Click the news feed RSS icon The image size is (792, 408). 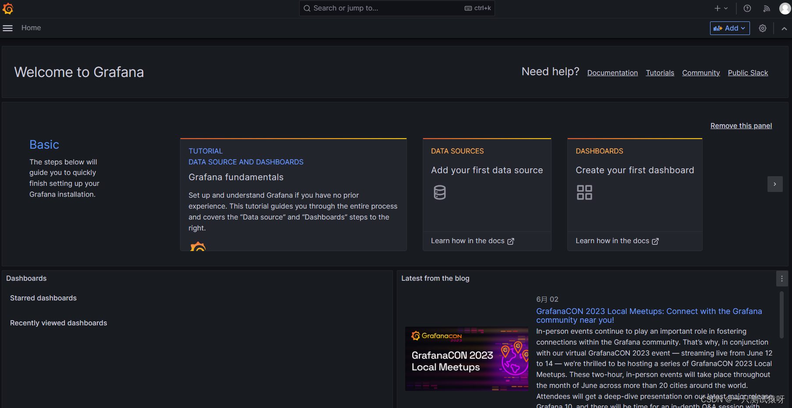766,8
